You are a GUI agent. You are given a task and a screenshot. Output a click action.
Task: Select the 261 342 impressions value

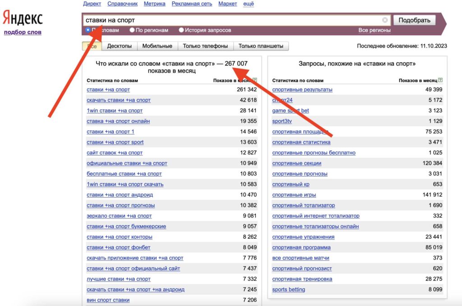click(x=247, y=90)
